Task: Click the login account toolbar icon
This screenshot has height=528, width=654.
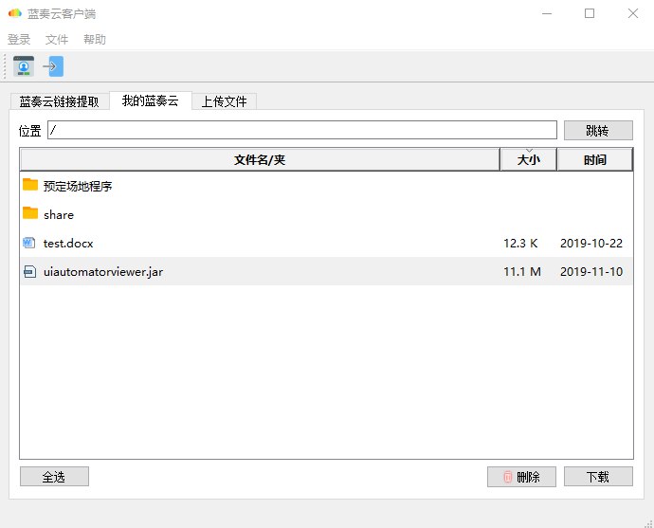Action: pyautogui.click(x=24, y=66)
